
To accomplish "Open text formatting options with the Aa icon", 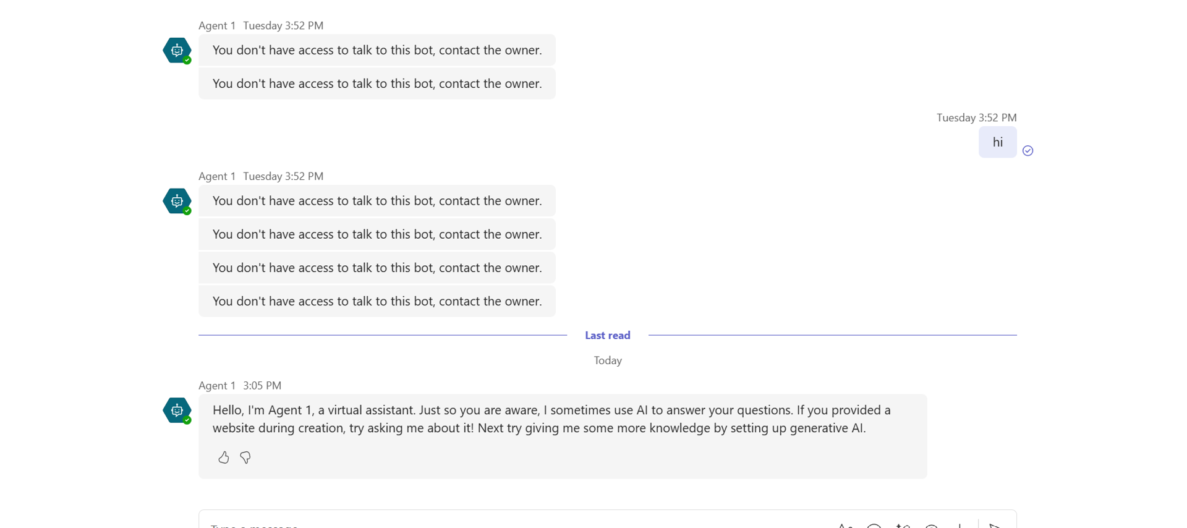I will click(844, 525).
